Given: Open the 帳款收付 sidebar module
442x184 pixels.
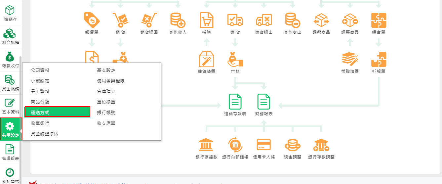Looking at the screenshot, I should coord(10,60).
